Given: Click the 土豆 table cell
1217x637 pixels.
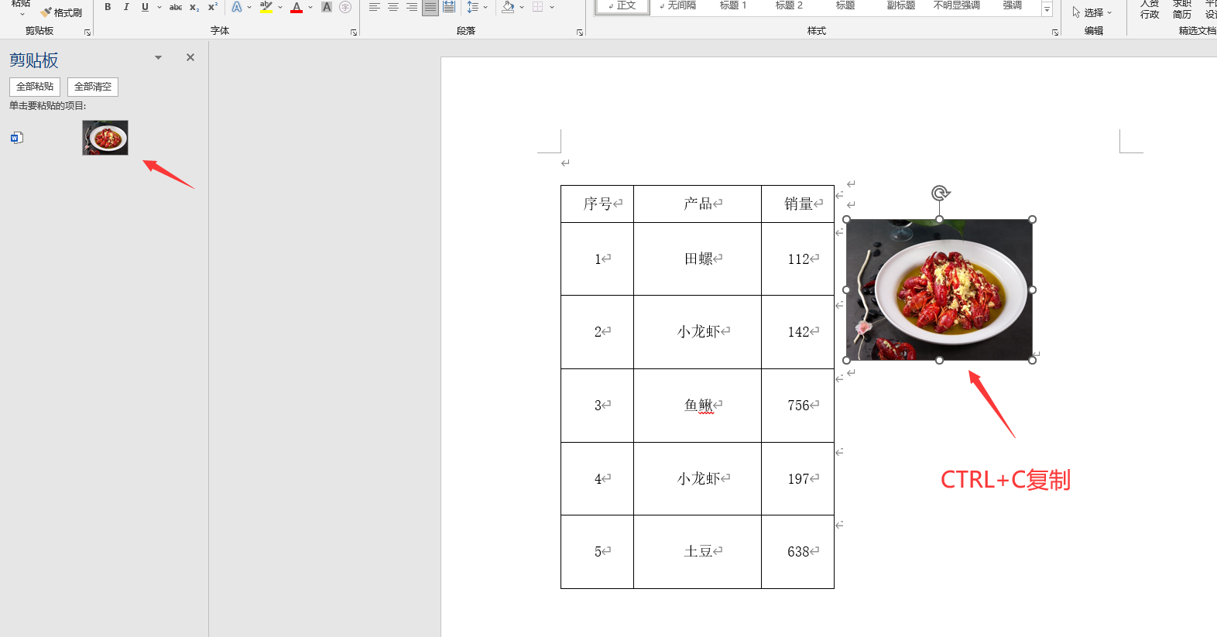Looking at the screenshot, I should [x=698, y=552].
